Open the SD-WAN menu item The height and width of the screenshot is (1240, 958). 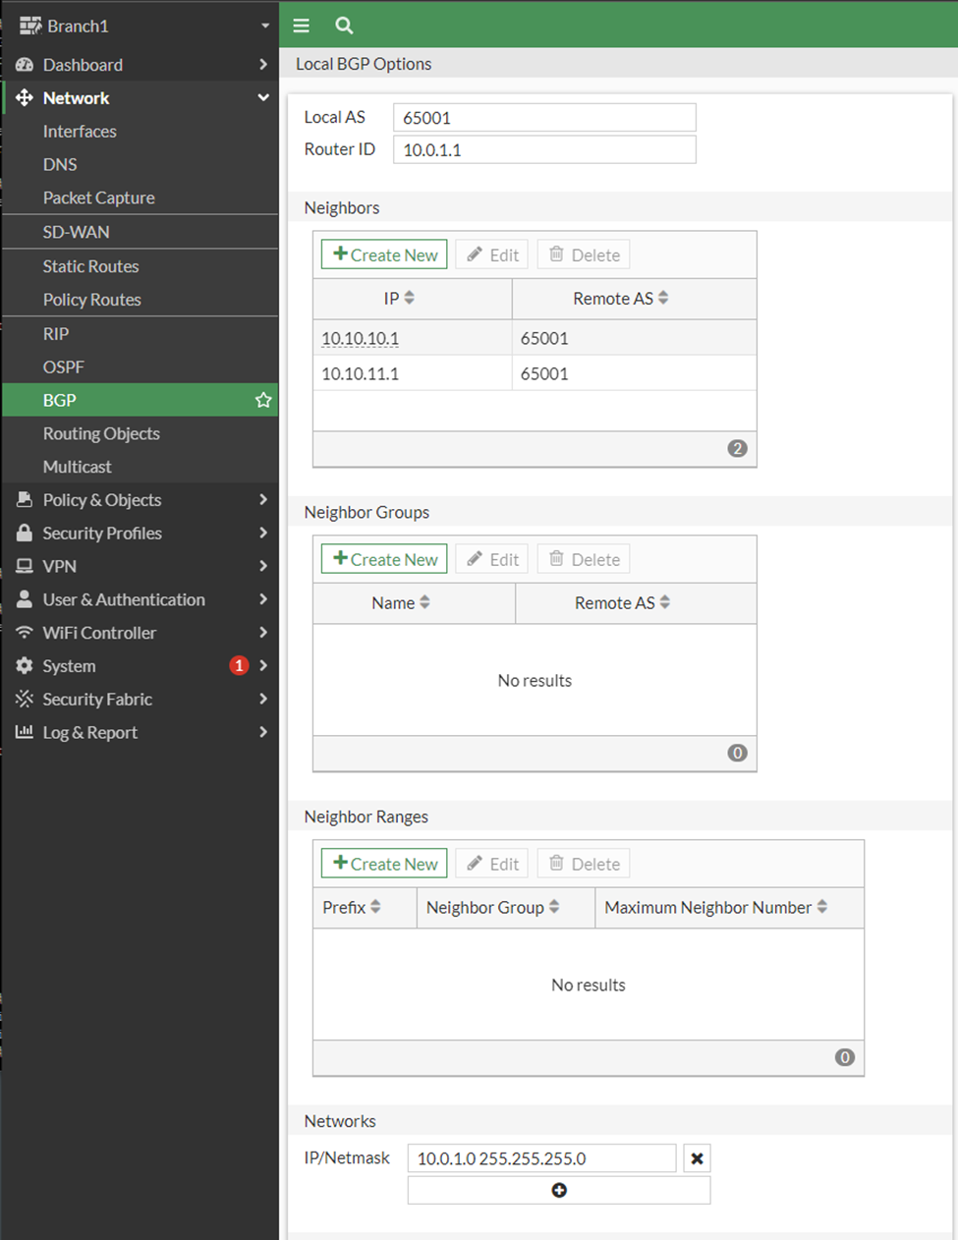pyautogui.click(x=76, y=232)
